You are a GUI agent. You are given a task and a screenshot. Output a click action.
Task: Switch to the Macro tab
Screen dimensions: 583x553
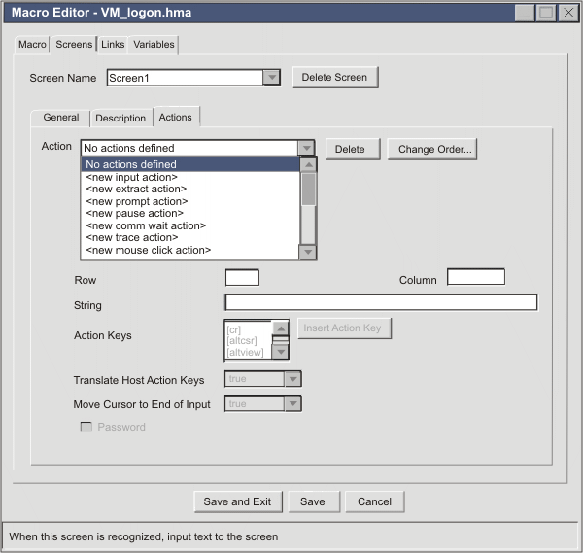click(x=32, y=45)
